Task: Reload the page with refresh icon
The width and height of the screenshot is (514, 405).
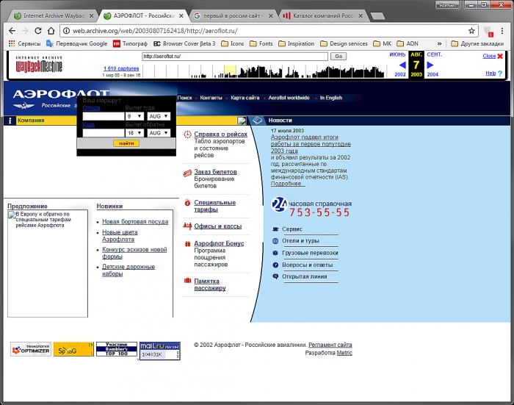Action: (x=38, y=31)
